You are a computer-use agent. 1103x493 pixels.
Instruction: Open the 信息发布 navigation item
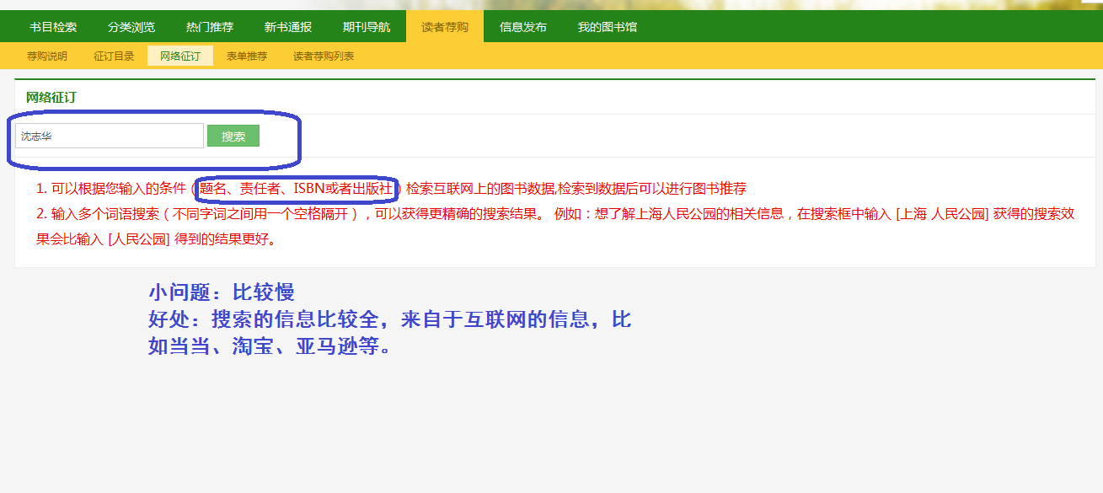pos(523,27)
